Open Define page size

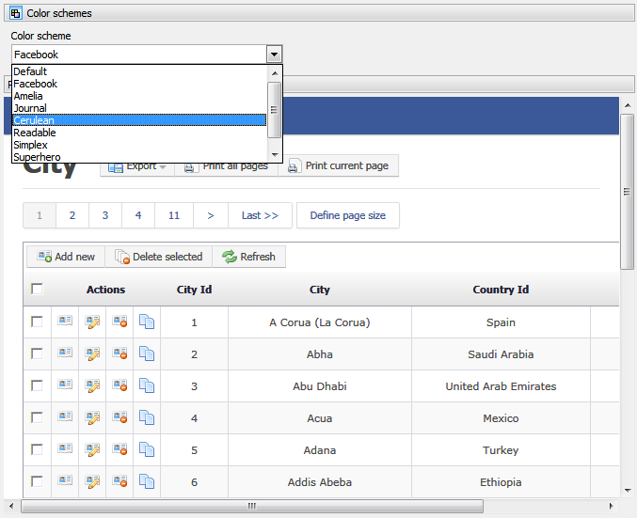tap(348, 215)
